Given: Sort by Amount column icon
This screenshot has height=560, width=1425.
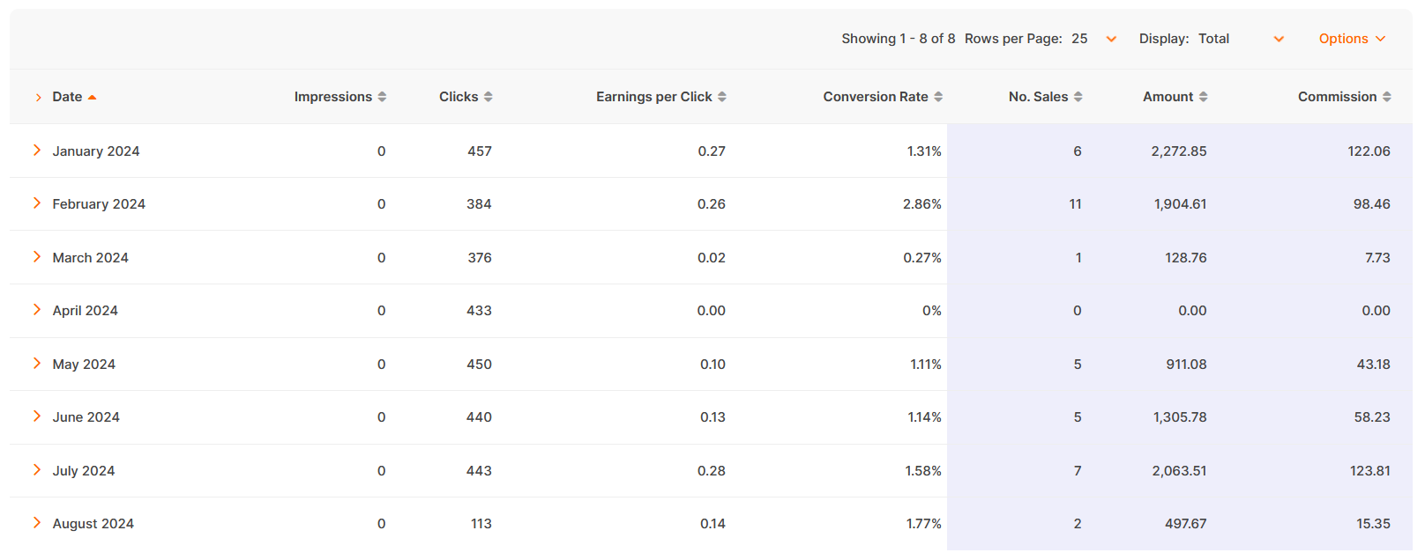Looking at the screenshot, I should coord(1204,97).
